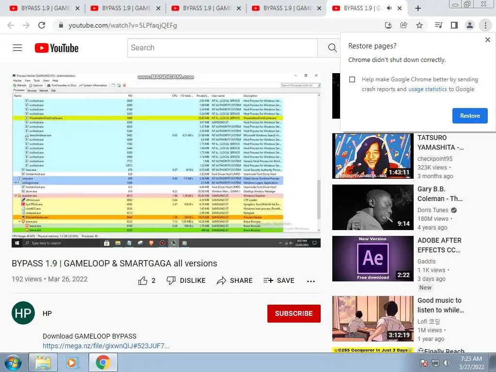Switch to the third BYPASS 1.9 tab

(x=206, y=8)
